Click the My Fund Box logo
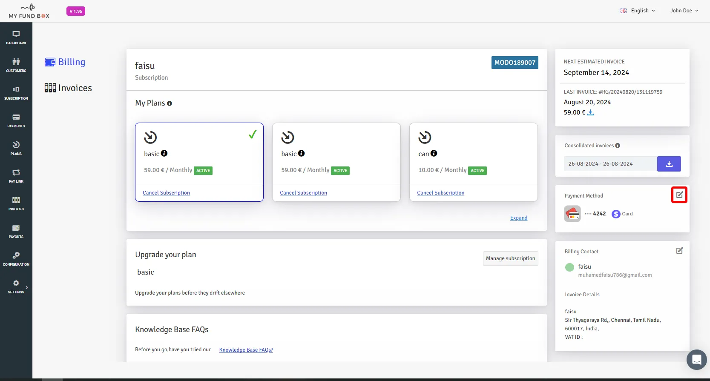710x381 pixels. pyautogui.click(x=29, y=11)
